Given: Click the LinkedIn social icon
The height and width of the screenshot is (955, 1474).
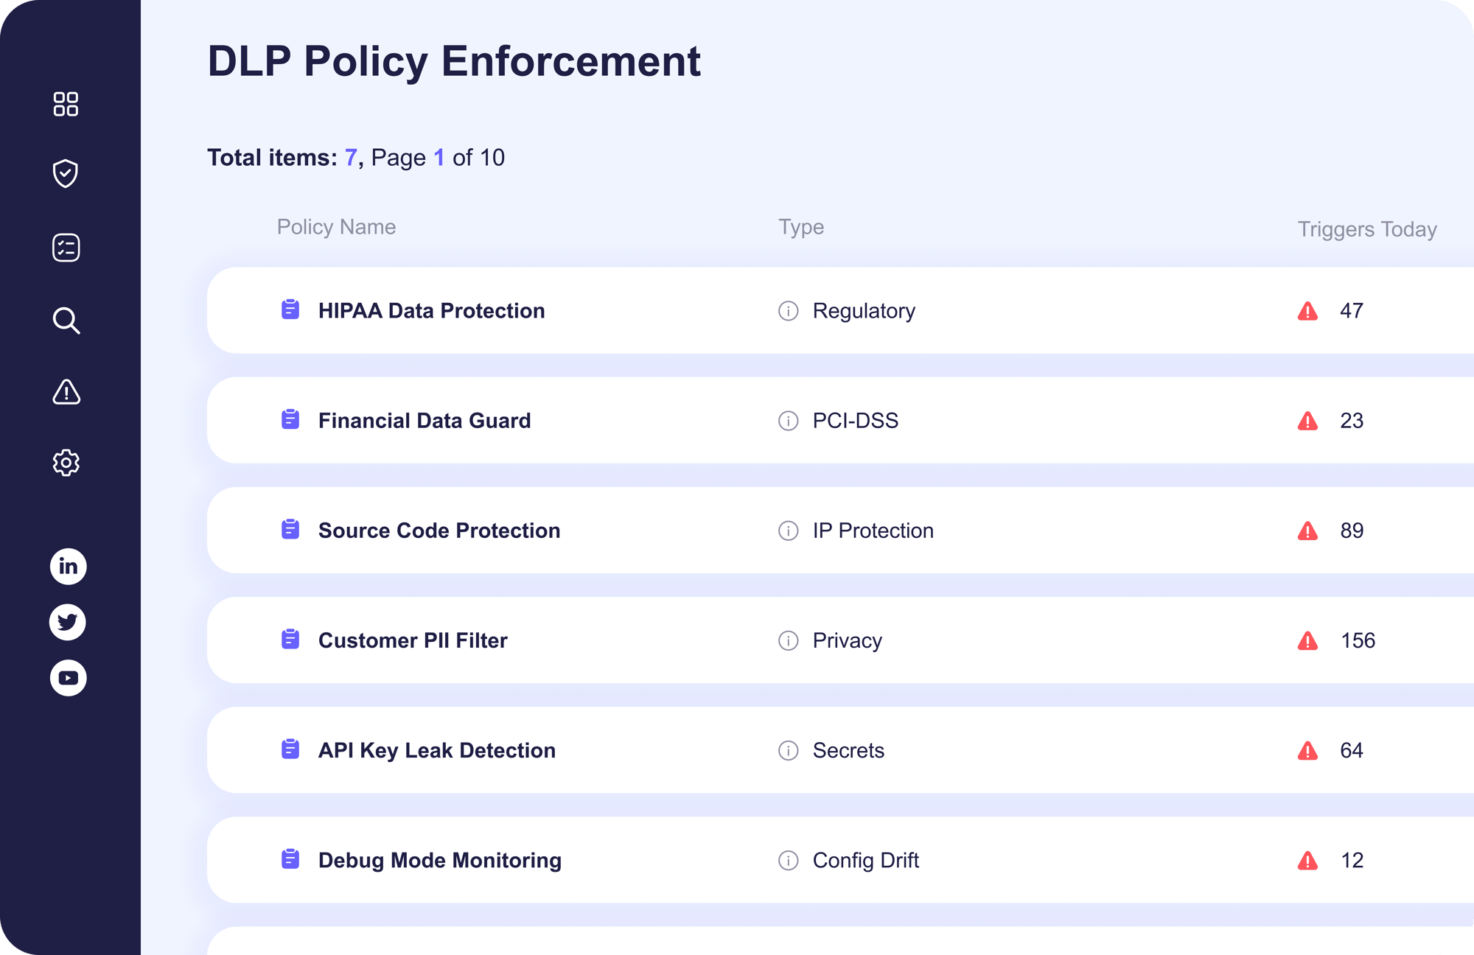Looking at the screenshot, I should [68, 567].
